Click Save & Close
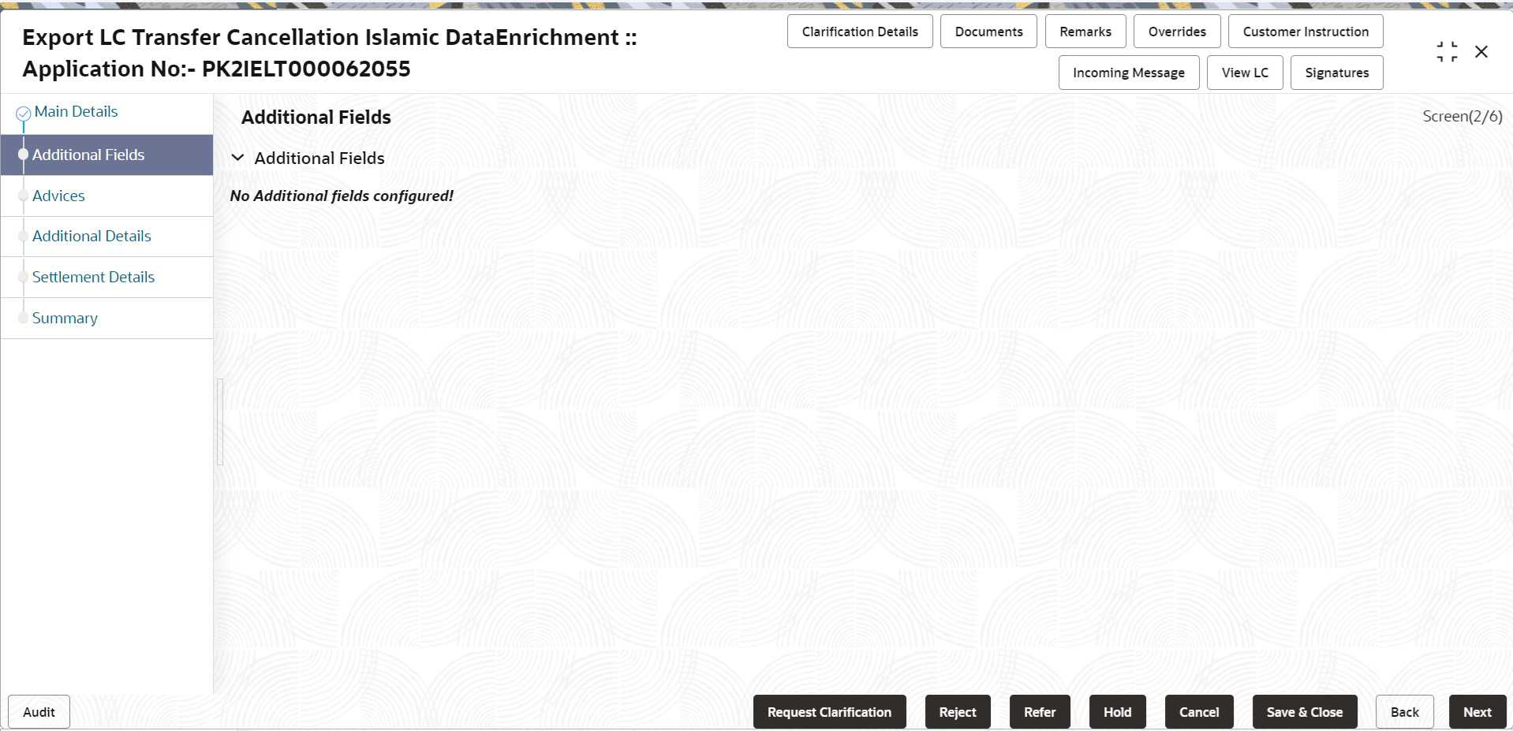 pyautogui.click(x=1304, y=712)
